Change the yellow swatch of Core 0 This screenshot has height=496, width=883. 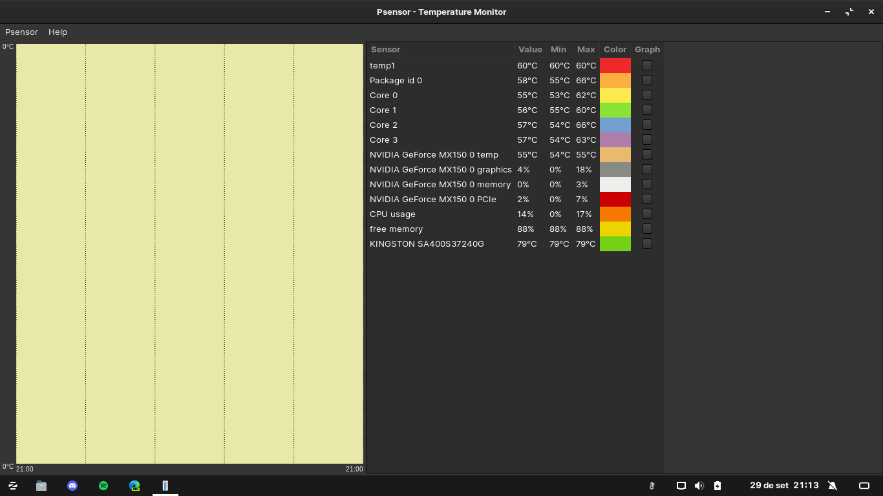tap(615, 95)
